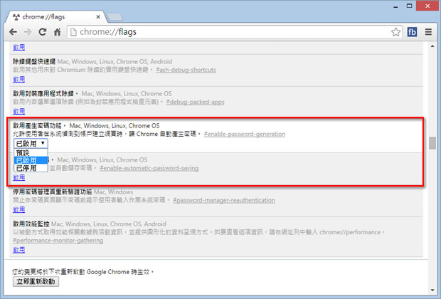Reload the page with the refresh icon

pyautogui.click(x=43, y=32)
